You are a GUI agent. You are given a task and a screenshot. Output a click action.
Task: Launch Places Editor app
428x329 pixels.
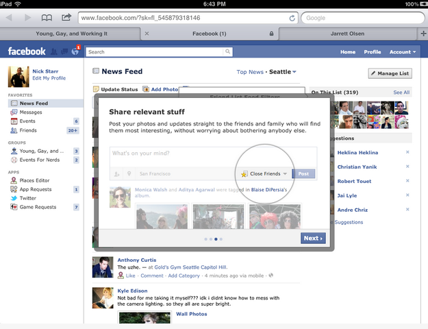(34, 180)
